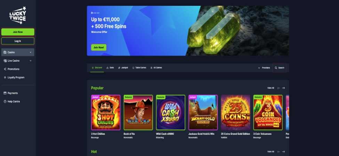Switch to the Jackpot tab
The width and height of the screenshot is (339, 156).
pos(123,68)
